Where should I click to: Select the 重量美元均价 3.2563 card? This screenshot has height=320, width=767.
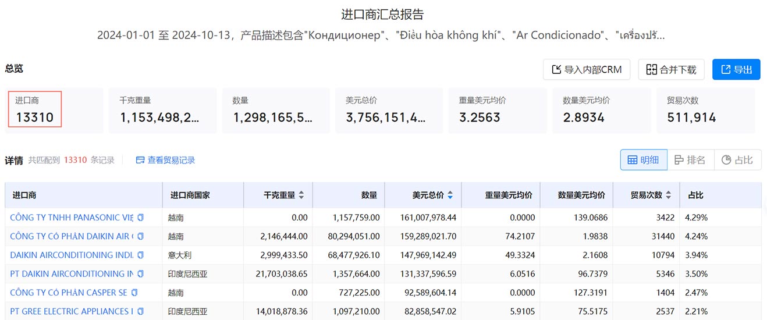point(498,111)
